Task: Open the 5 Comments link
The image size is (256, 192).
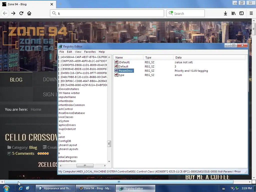Action: [x=23, y=153]
